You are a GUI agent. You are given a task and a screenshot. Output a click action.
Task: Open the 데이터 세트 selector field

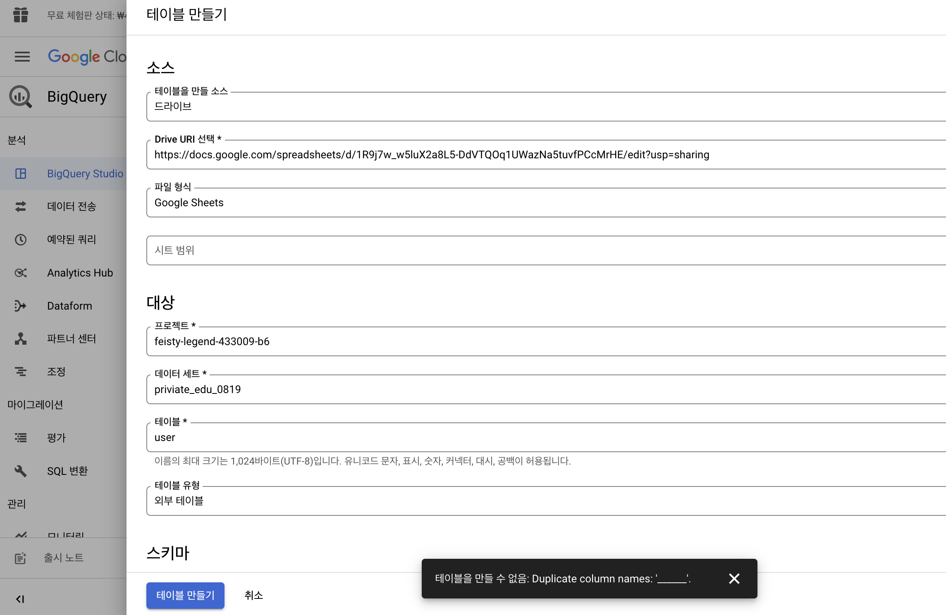(x=546, y=389)
